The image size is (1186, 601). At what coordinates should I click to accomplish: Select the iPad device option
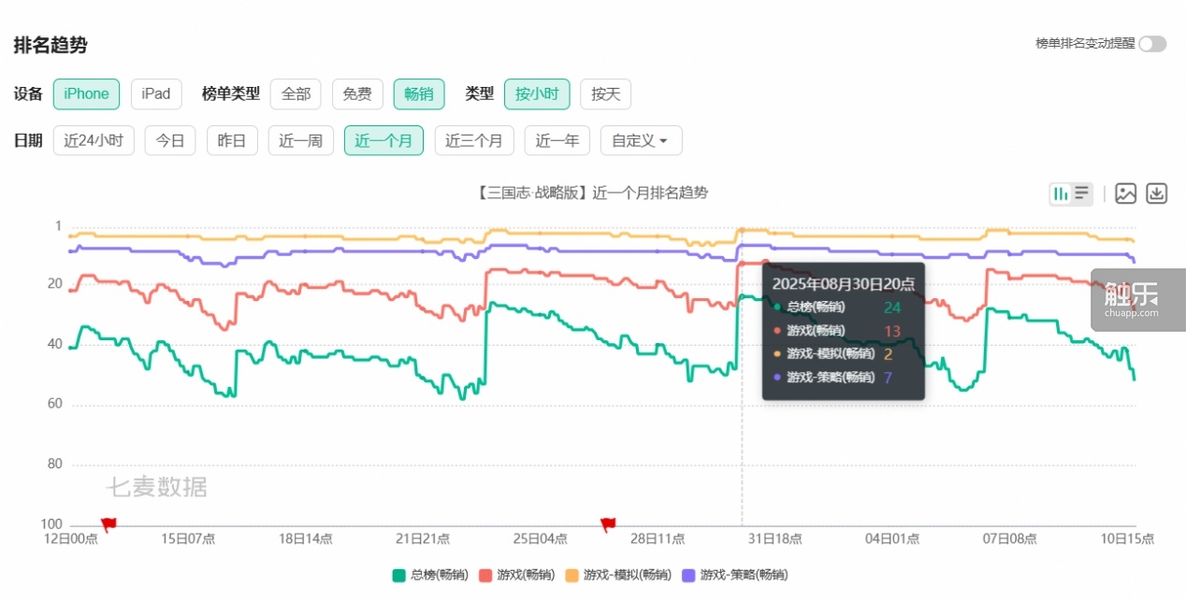[156, 93]
